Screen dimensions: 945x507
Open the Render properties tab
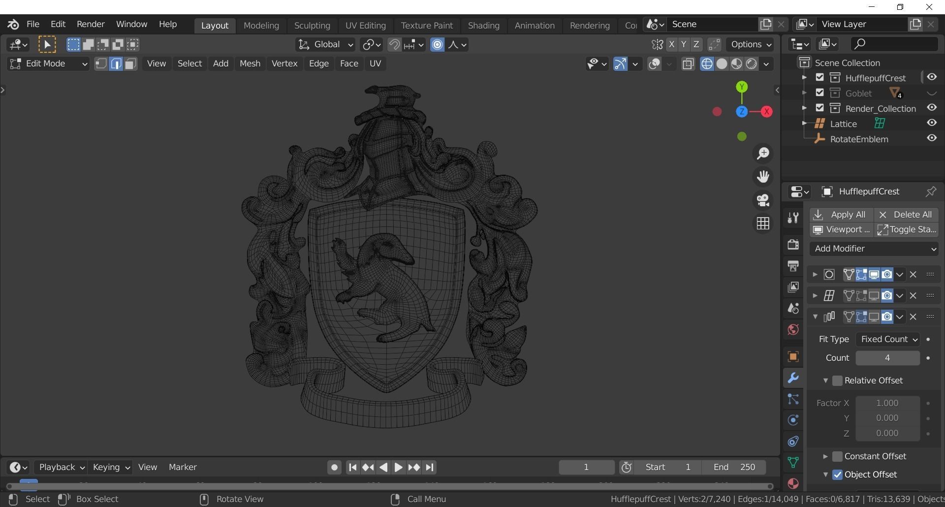(793, 244)
